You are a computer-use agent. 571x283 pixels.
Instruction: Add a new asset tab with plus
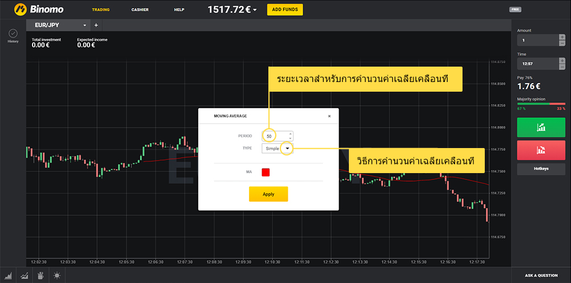click(96, 25)
